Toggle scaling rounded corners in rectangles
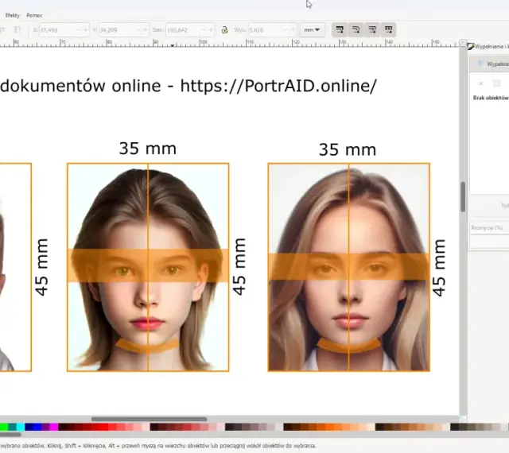The image size is (509, 453). click(356, 30)
